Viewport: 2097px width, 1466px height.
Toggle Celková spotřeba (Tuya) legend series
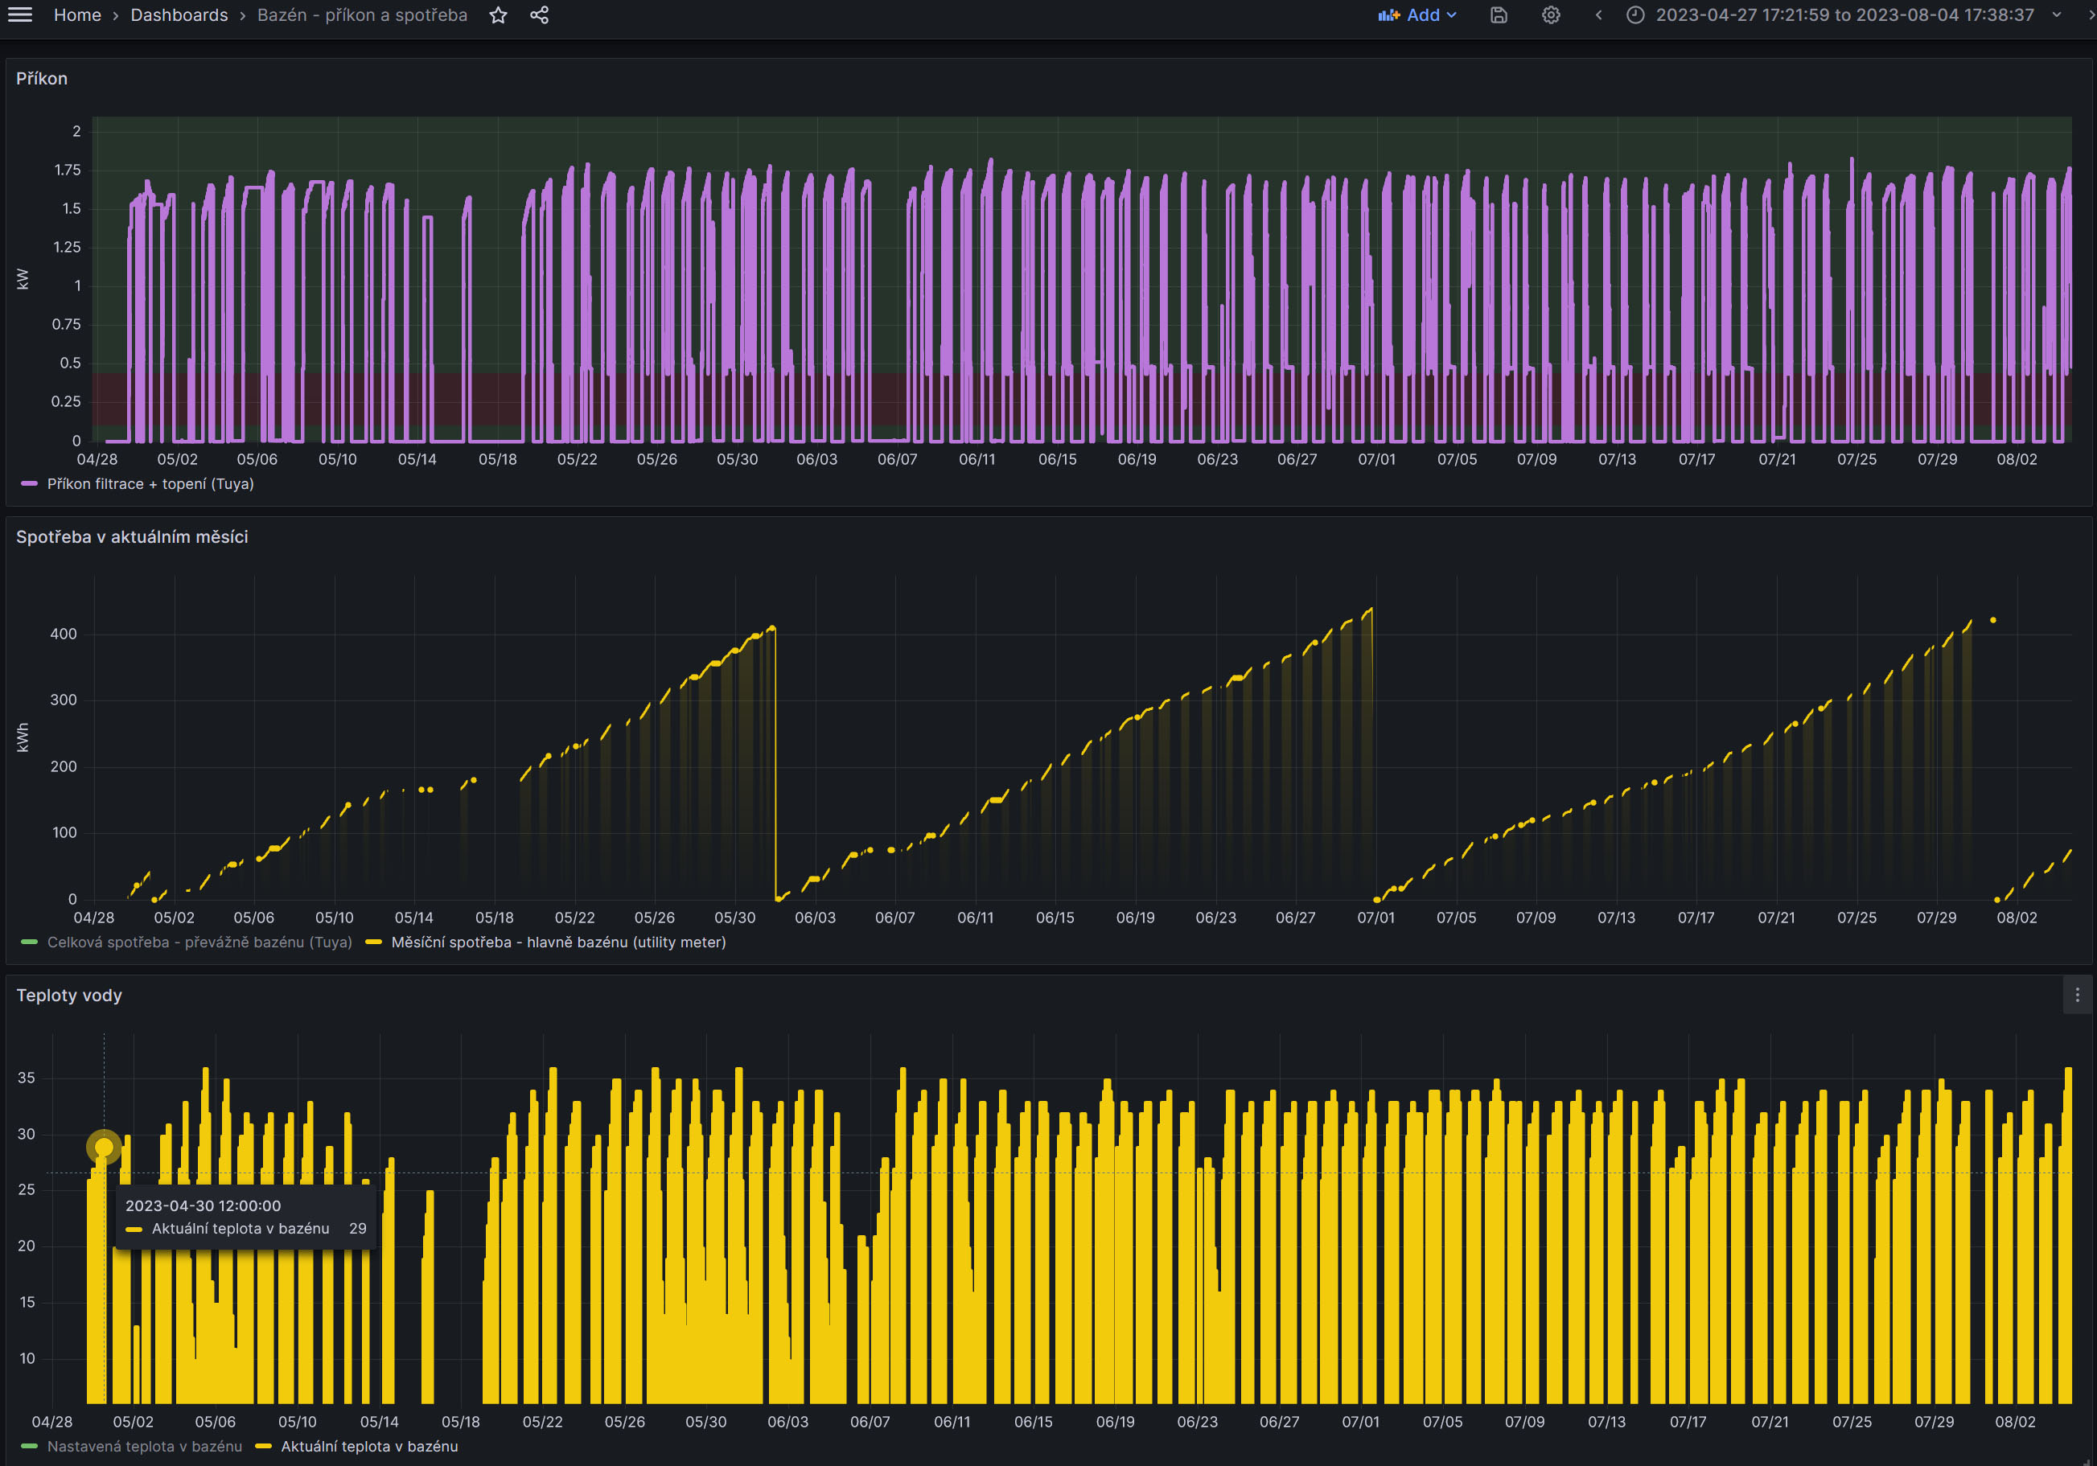tap(199, 942)
